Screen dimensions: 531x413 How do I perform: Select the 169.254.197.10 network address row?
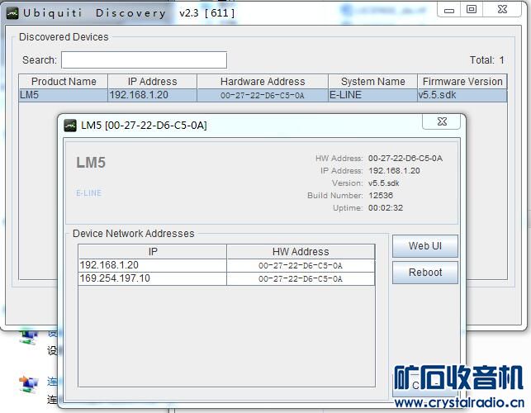pyautogui.click(x=226, y=278)
